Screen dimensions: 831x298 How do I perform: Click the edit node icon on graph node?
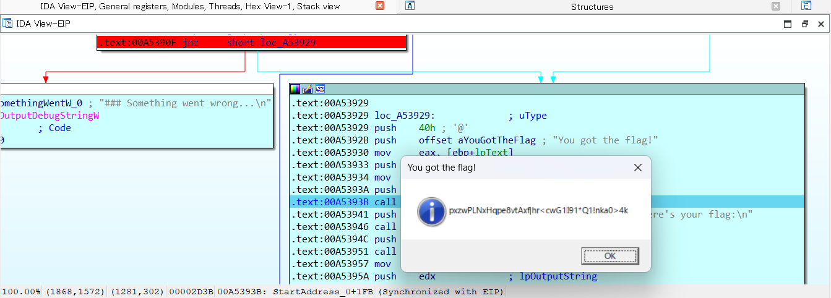(308, 89)
